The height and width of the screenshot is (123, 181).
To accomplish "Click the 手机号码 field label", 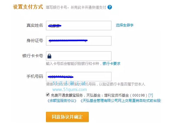I will [x=34, y=76].
